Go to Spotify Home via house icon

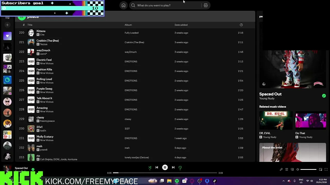(x=123, y=5)
